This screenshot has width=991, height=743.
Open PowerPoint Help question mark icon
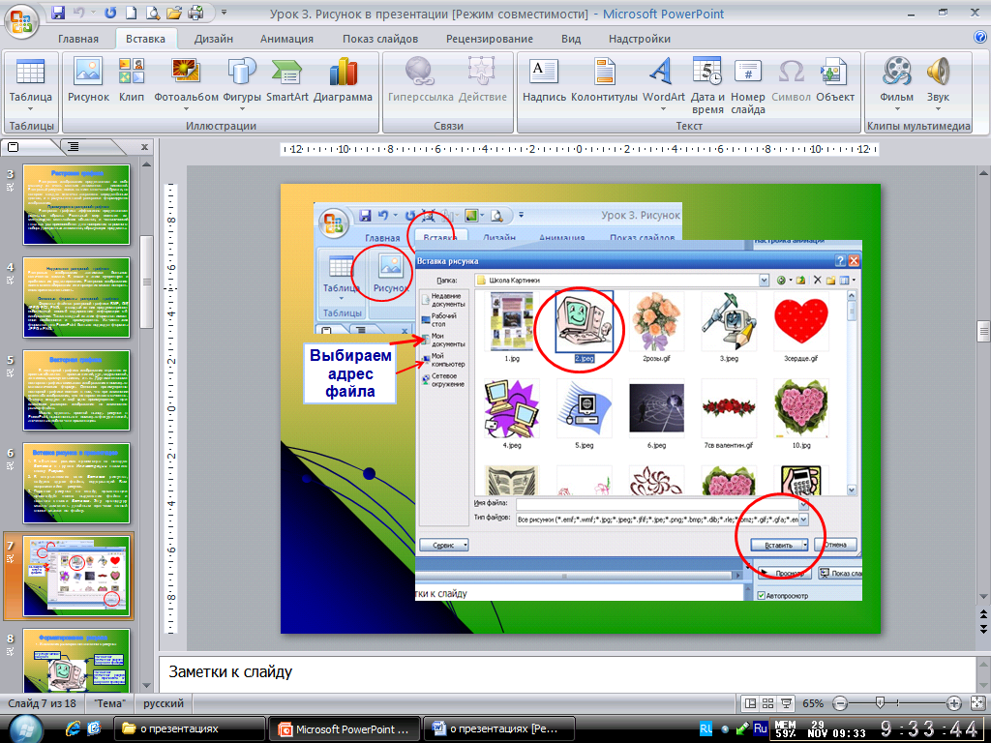click(x=980, y=38)
